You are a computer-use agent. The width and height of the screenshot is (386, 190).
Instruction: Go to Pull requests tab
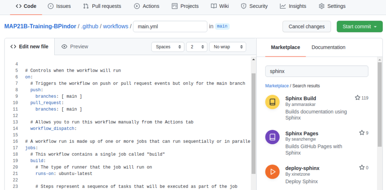point(102,6)
